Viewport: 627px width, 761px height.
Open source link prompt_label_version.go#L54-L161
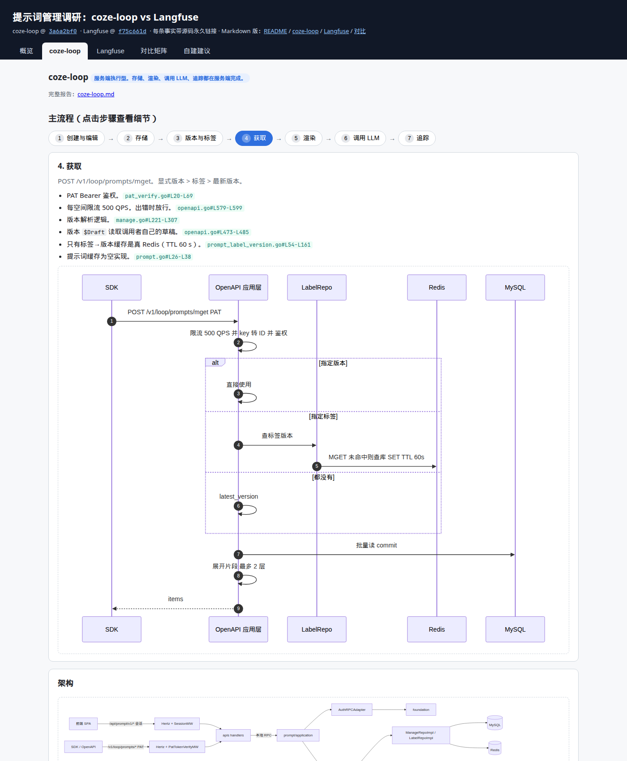(x=259, y=245)
